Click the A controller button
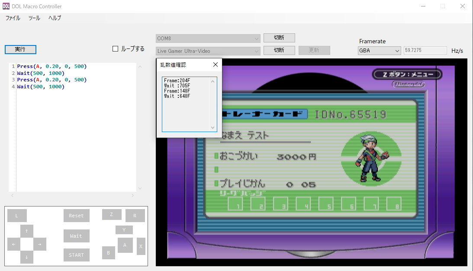Viewport: 473px width, 271px height. [125, 245]
